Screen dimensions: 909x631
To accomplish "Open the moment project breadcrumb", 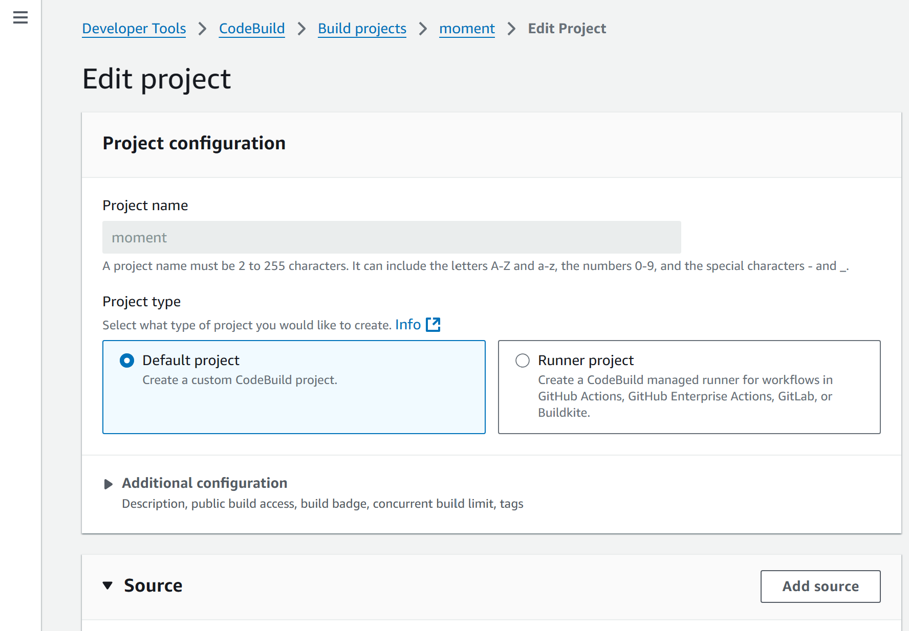I will coord(467,29).
